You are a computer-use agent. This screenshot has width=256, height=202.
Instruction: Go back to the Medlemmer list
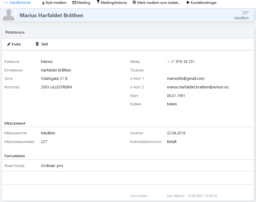(17, 3)
